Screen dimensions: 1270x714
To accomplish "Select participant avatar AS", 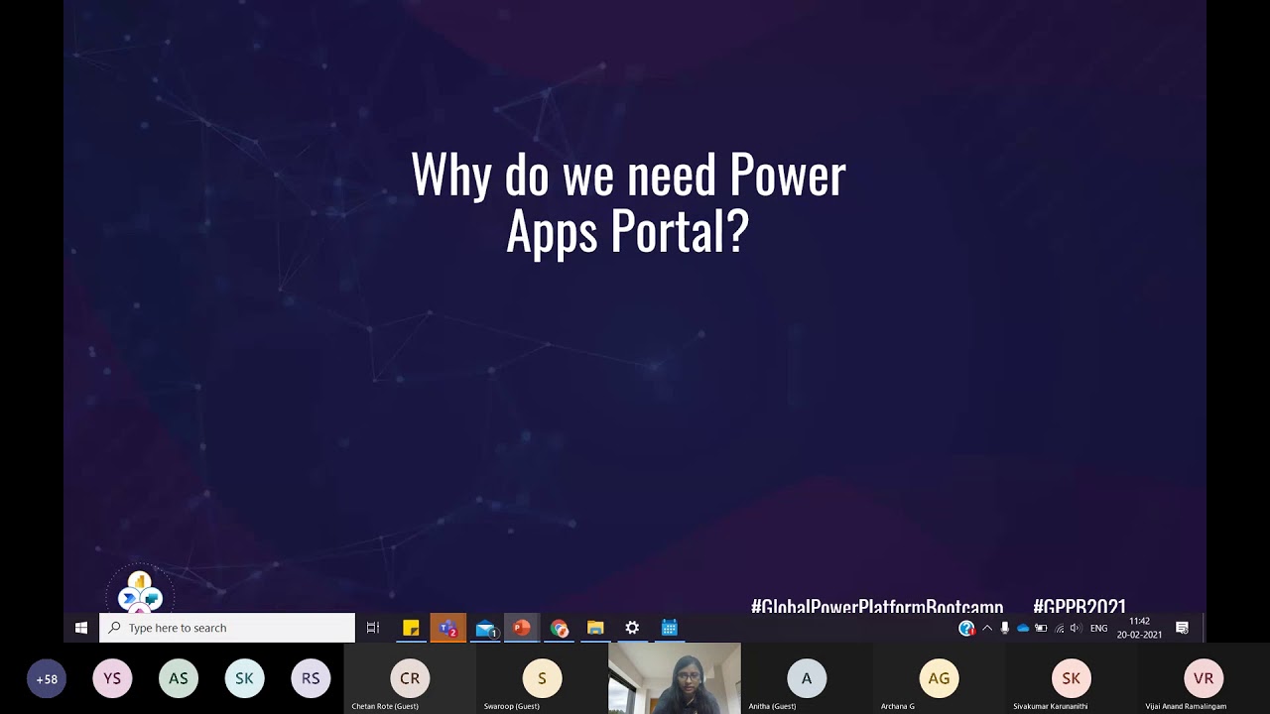I will (179, 679).
